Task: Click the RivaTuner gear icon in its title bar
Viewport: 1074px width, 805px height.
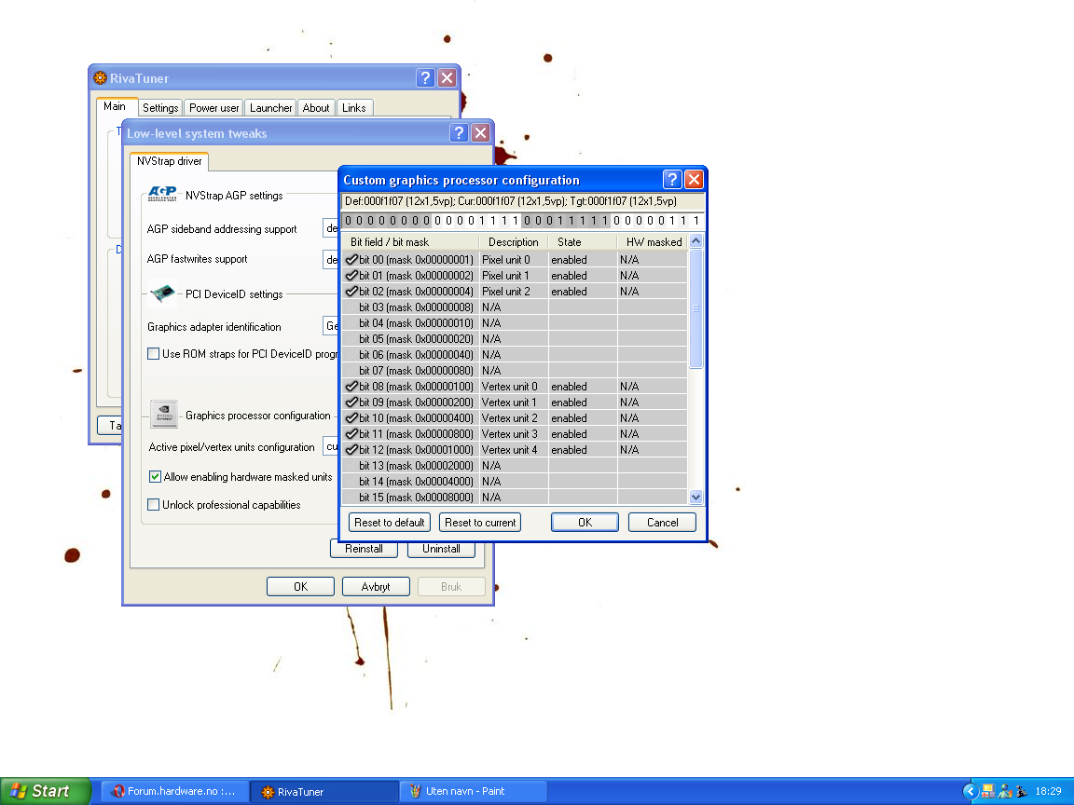Action: (100, 78)
